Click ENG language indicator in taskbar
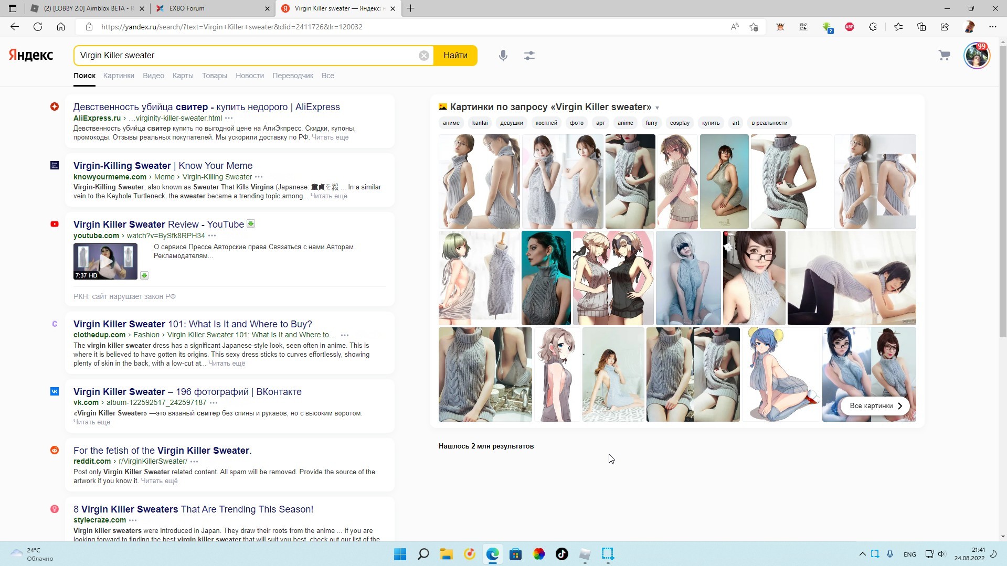This screenshot has width=1007, height=566. [909, 554]
